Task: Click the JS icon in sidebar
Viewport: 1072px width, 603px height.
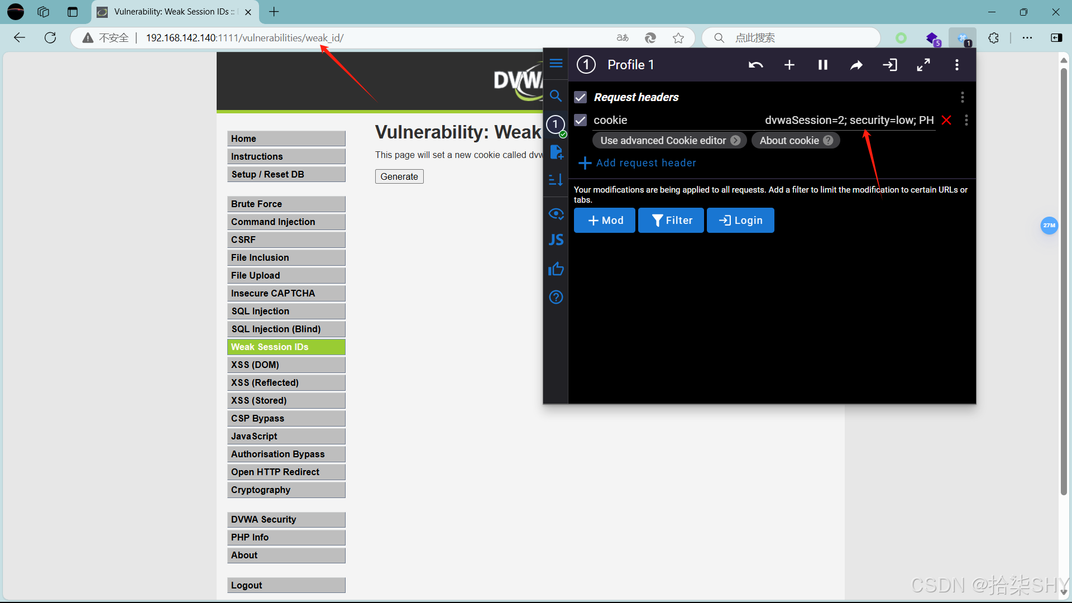Action: pos(556,240)
